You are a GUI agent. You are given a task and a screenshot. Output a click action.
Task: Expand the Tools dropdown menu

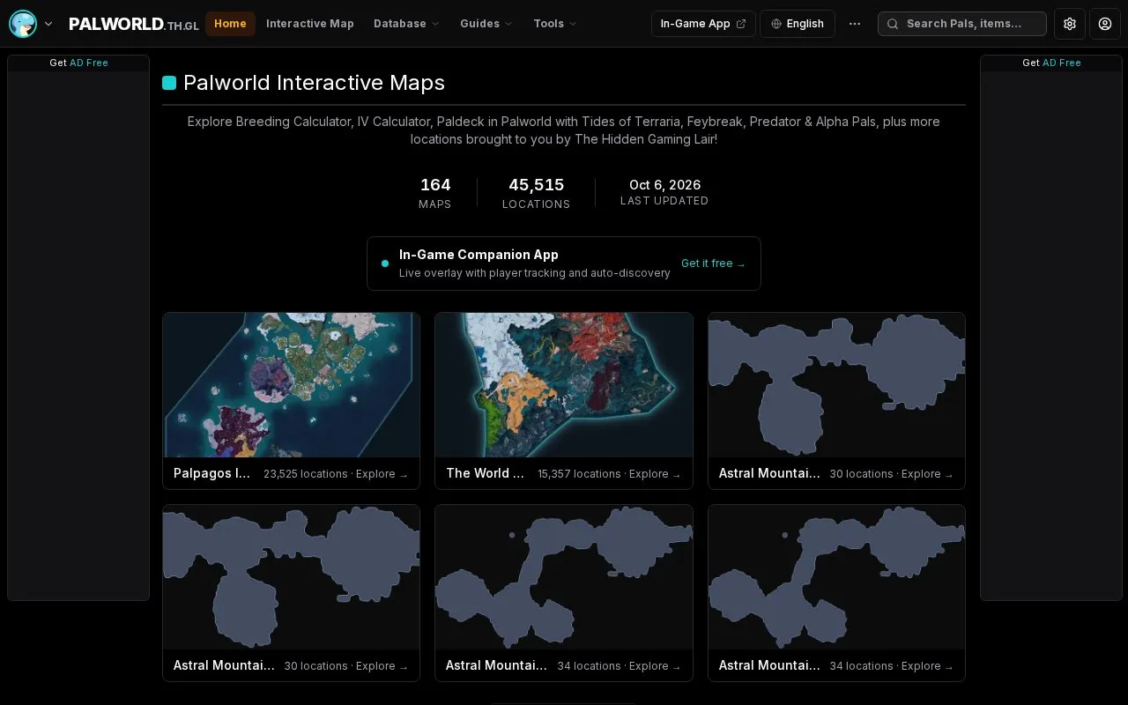555,24
